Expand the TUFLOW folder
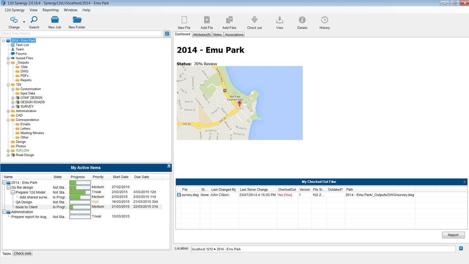469x264 pixels. (8, 151)
